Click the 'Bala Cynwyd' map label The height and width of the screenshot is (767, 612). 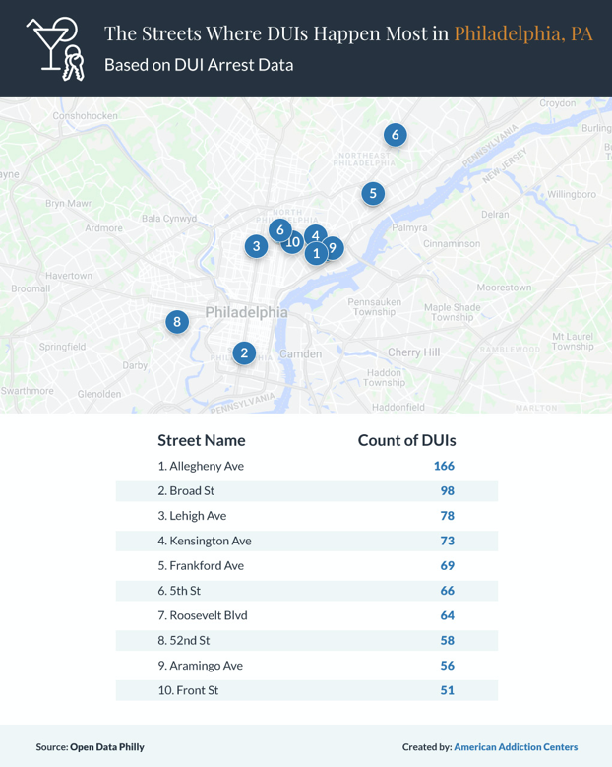click(169, 219)
